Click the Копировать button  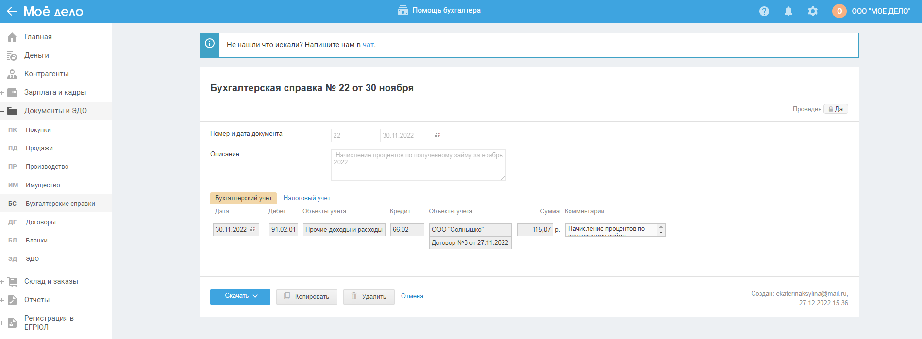coord(307,296)
